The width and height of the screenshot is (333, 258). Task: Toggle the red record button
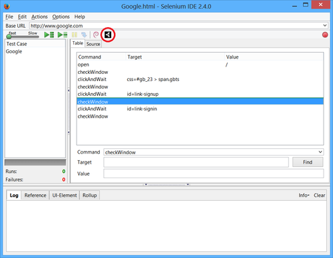[325, 35]
